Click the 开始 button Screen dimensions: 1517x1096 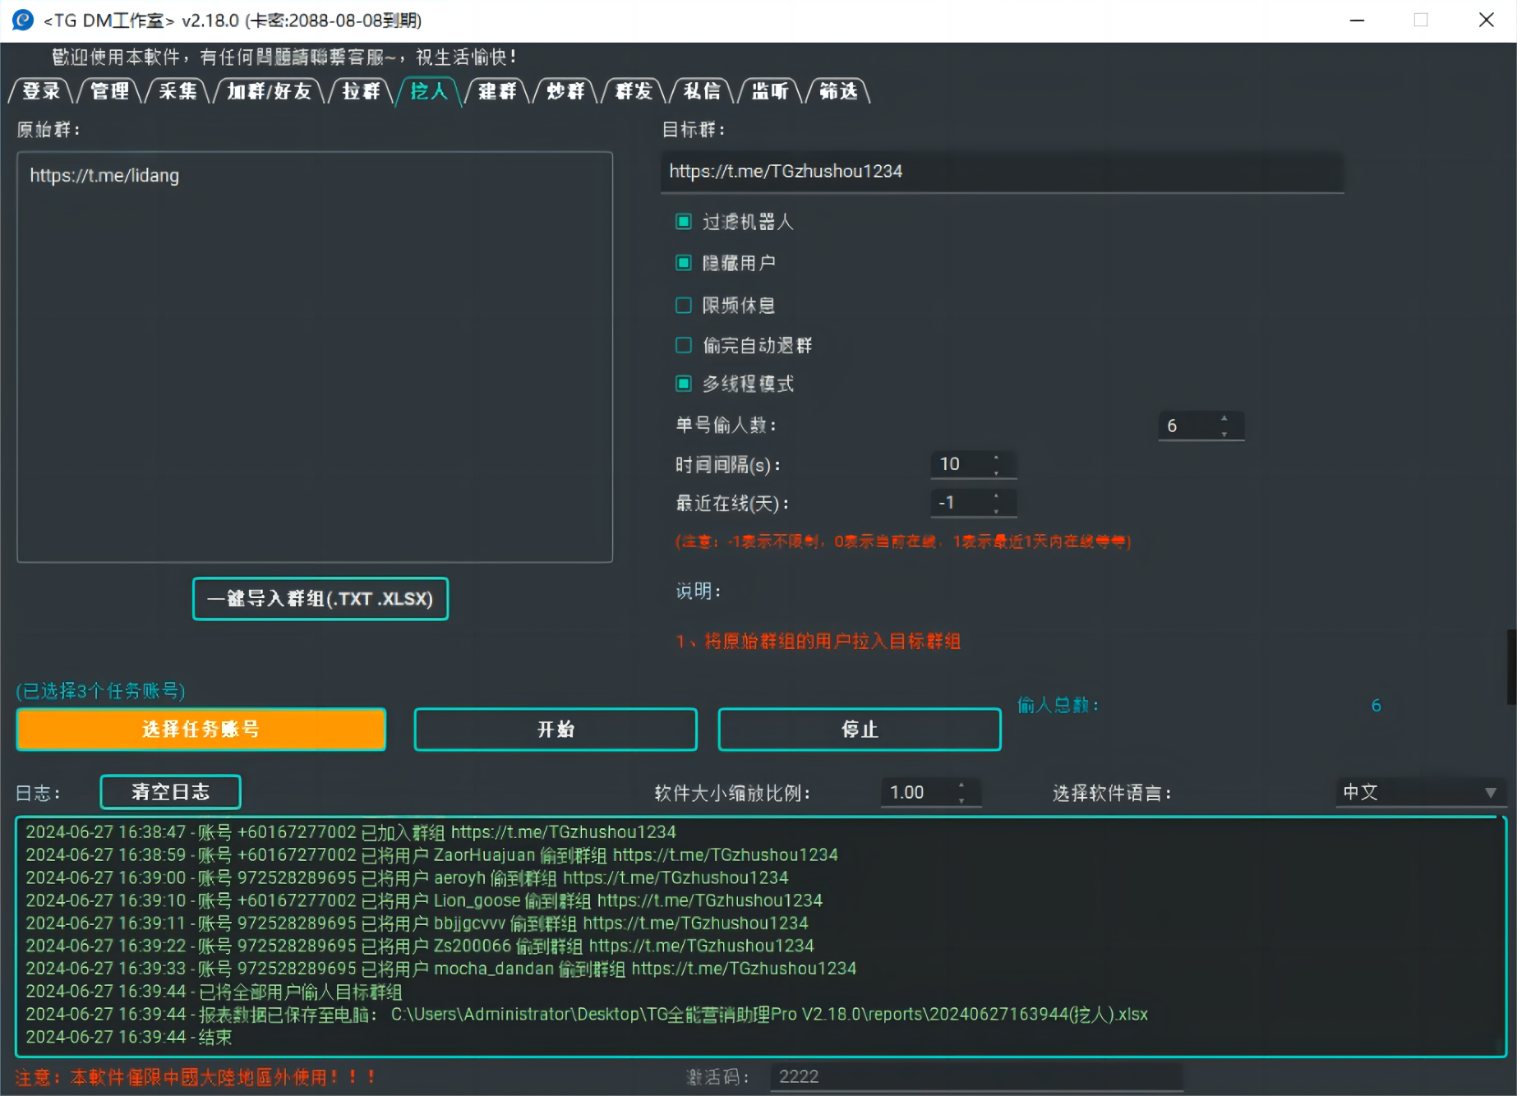556,730
